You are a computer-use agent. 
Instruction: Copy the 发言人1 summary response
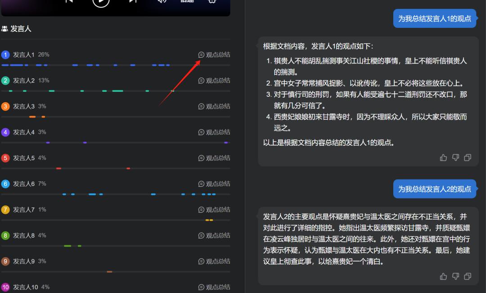(x=468, y=158)
